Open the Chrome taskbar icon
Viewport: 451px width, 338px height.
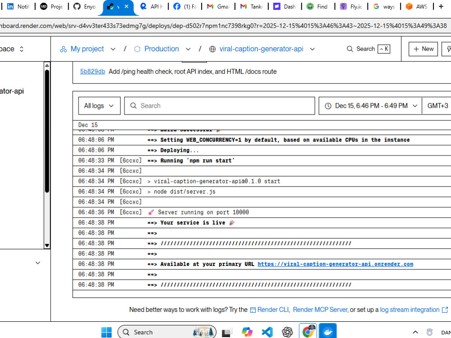pyautogui.click(x=308, y=331)
